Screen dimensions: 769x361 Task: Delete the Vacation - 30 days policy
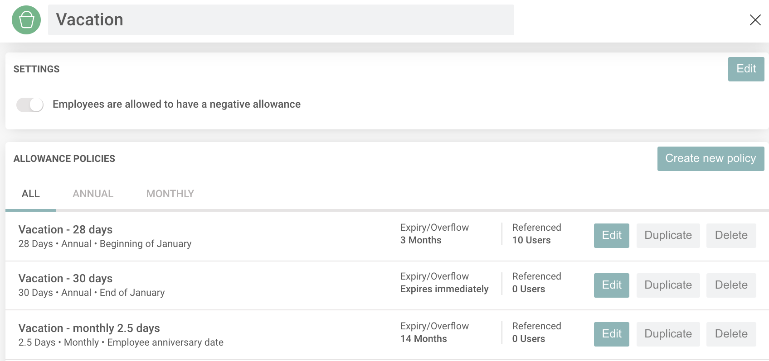click(731, 285)
